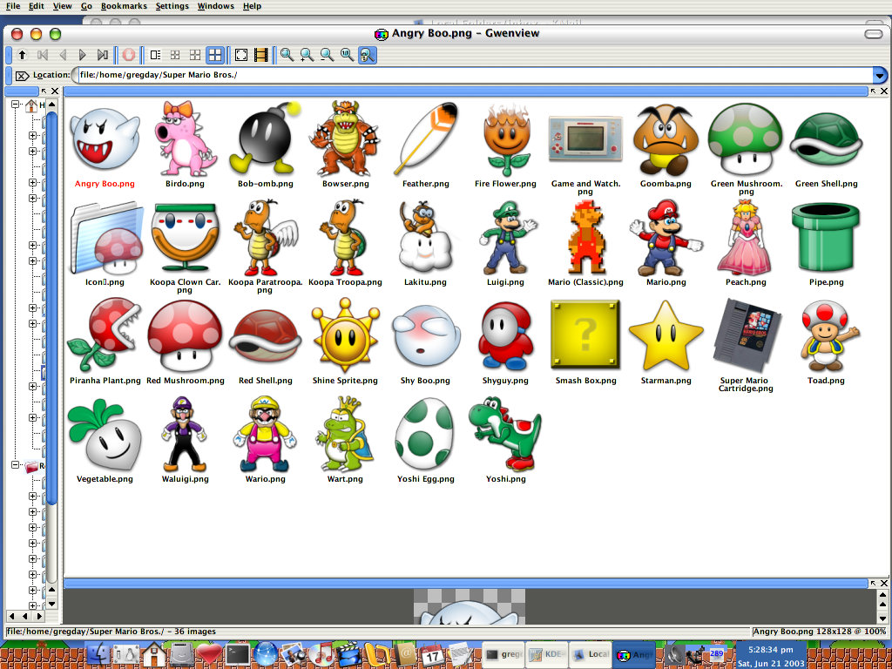Enable the small thumbnails view mode
The height and width of the screenshot is (669, 892).
point(174,55)
